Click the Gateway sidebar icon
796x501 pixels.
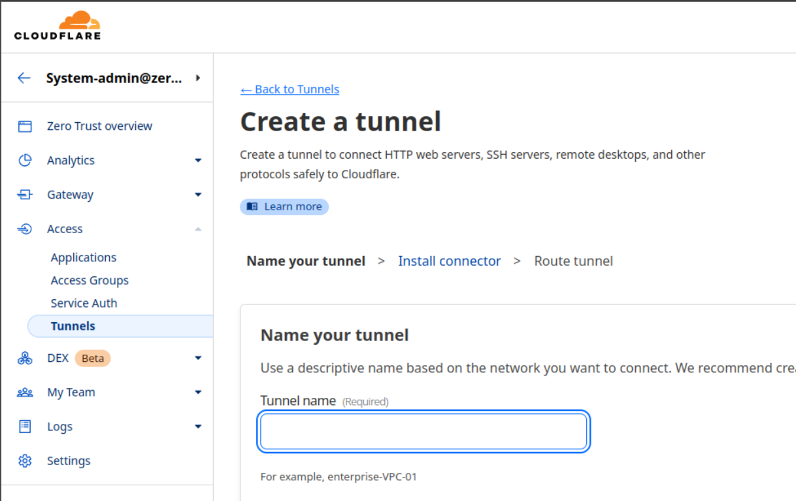point(25,195)
